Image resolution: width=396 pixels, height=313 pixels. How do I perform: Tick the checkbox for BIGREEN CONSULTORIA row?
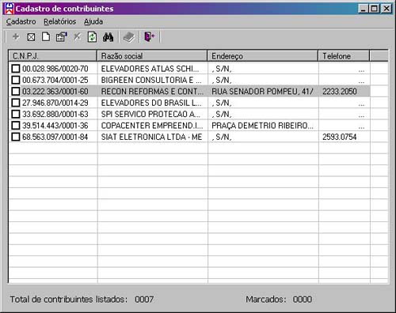point(16,80)
